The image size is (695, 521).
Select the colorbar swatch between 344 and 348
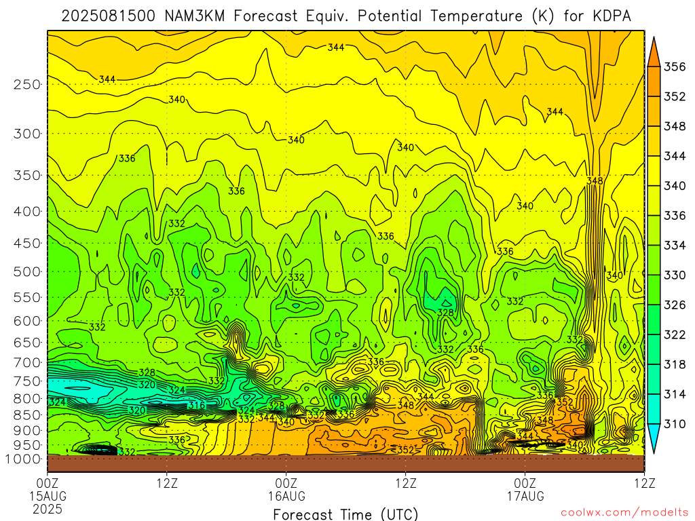[654, 141]
